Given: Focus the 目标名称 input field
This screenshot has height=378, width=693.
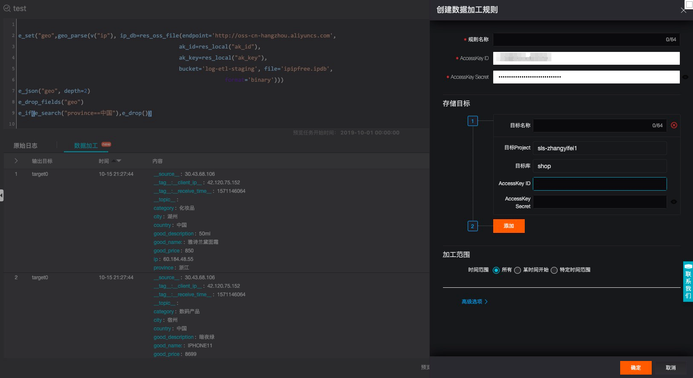Looking at the screenshot, I should pyautogui.click(x=600, y=126).
